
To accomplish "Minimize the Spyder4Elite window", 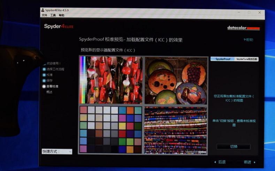I will pyautogui.click(x=239, y=12).
